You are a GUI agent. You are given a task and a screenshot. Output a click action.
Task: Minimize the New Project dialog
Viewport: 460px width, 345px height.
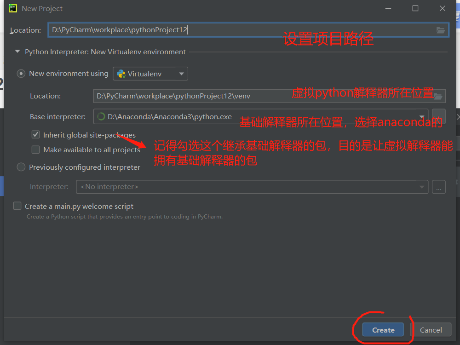[388, 8]
